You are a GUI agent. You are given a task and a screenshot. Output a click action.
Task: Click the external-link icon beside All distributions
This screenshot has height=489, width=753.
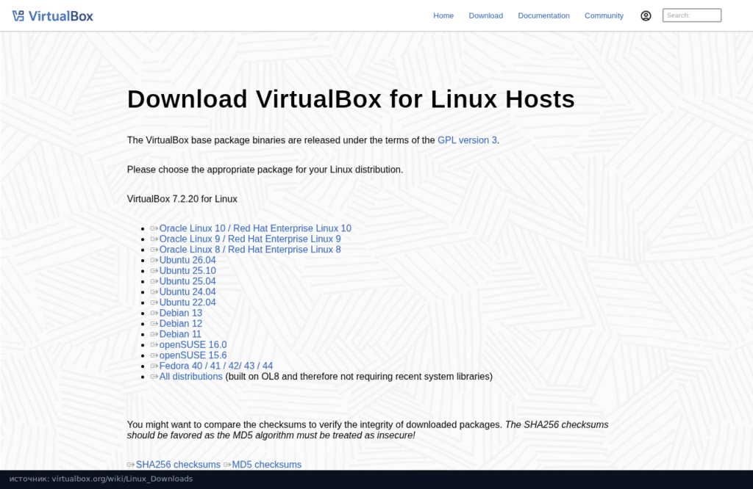[x=154, y=377]
